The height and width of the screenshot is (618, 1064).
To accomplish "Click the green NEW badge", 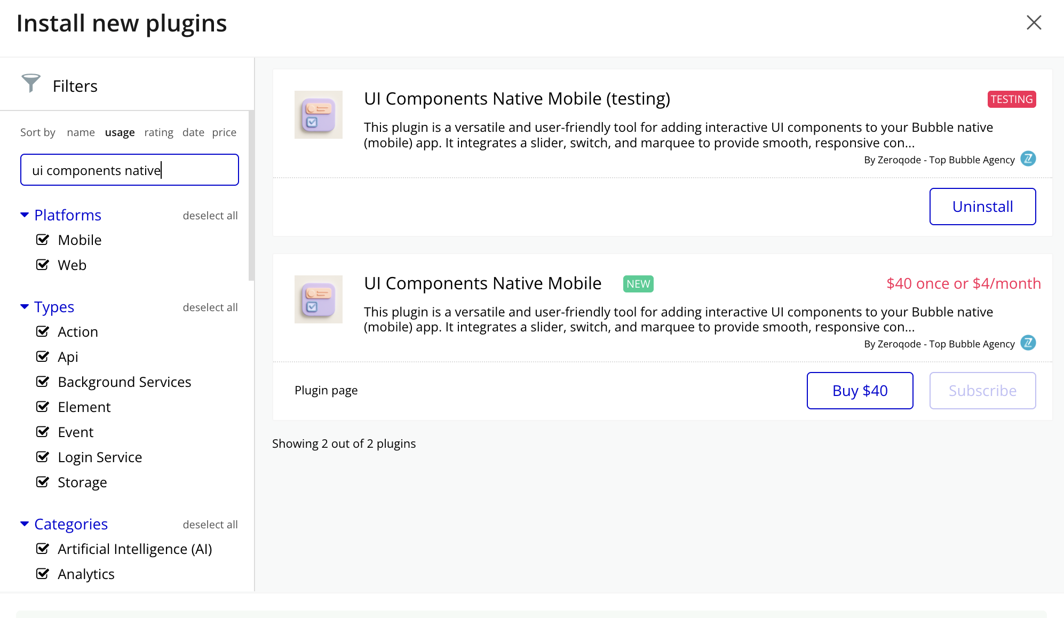I will pos(638,284).
